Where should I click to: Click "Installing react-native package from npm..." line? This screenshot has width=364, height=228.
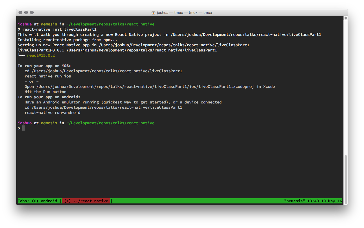click(67, 40)
